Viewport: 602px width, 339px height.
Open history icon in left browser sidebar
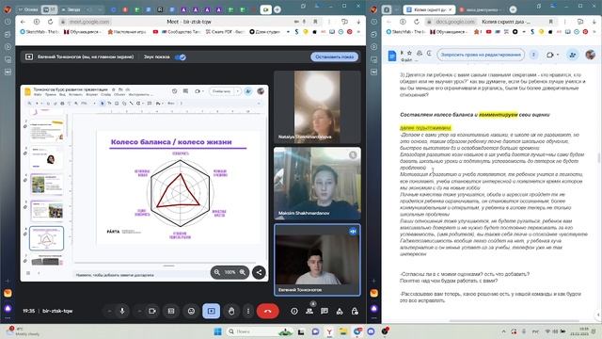click(8, 22)
